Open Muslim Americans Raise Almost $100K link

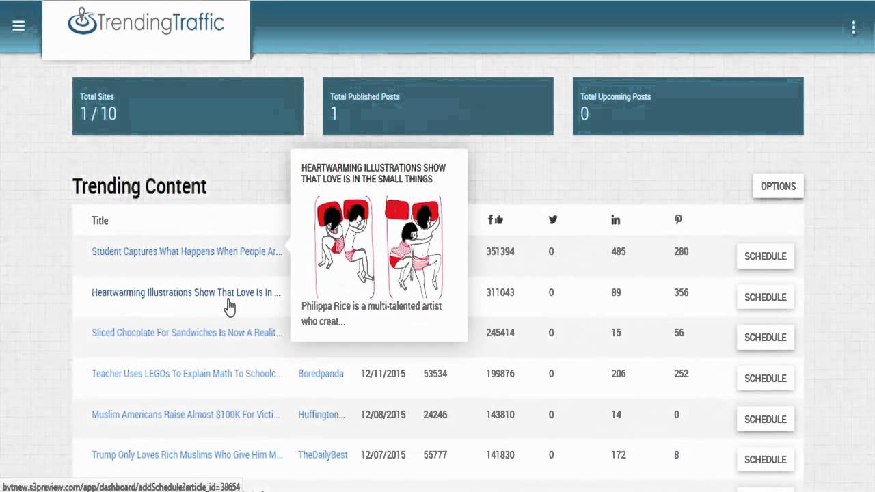coord(187,415)
